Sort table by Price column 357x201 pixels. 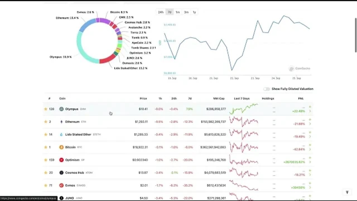[x=143, y=99]
